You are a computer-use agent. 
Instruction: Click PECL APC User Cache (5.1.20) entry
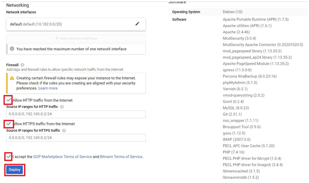[x=248, y=146]
